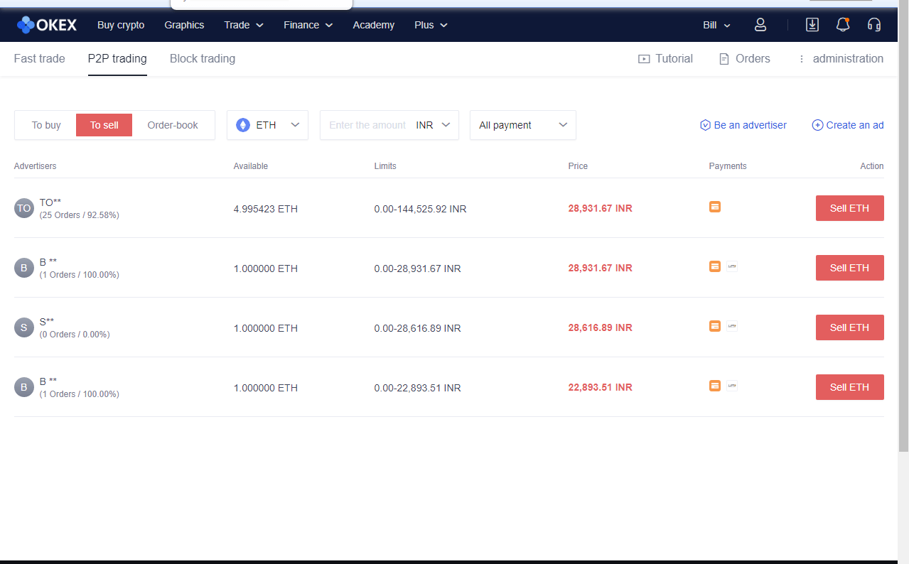Viewport: 909px width, 564px height.
Task: Open the user account profile icon
Action: [760, 25]
